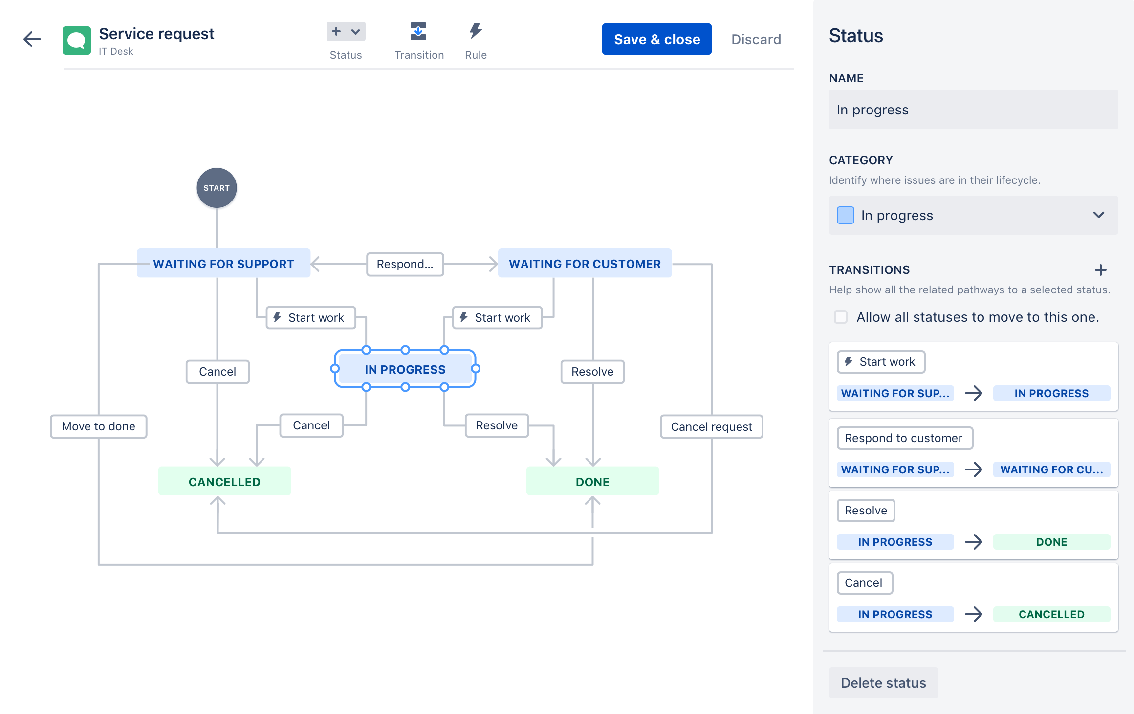Check the category lifecycle identifier
1134x714 pixels.
pyautogui.click(x=974, y=216)
